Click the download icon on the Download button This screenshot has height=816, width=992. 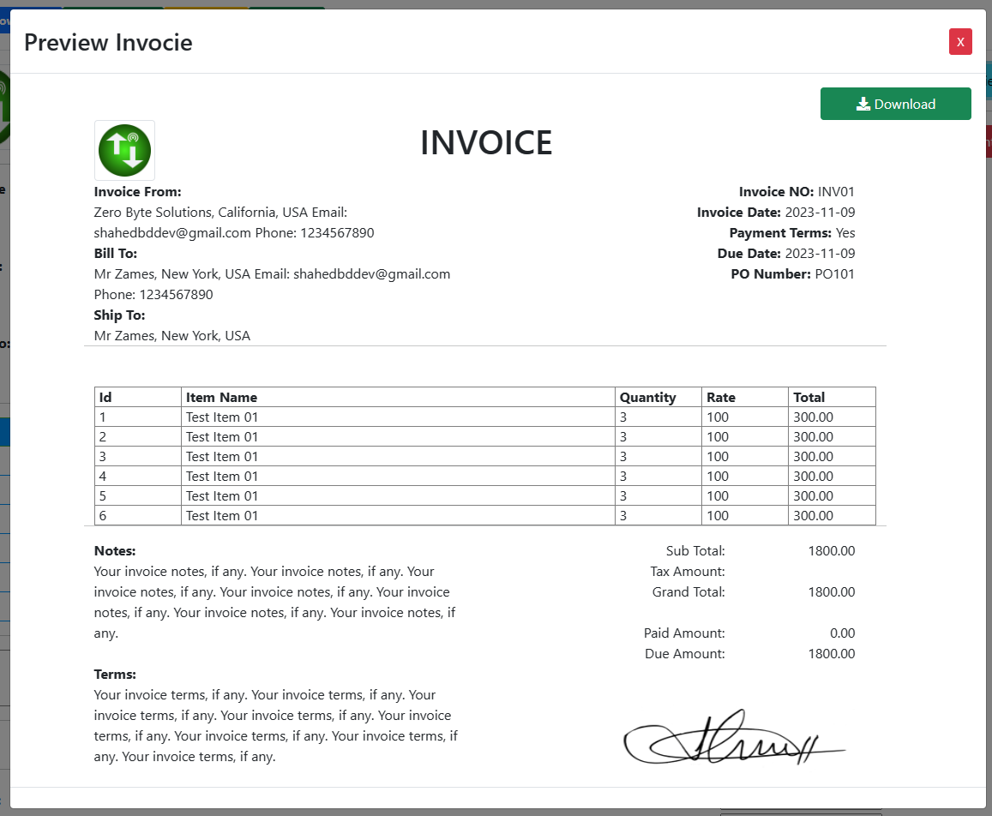point(862,103)
